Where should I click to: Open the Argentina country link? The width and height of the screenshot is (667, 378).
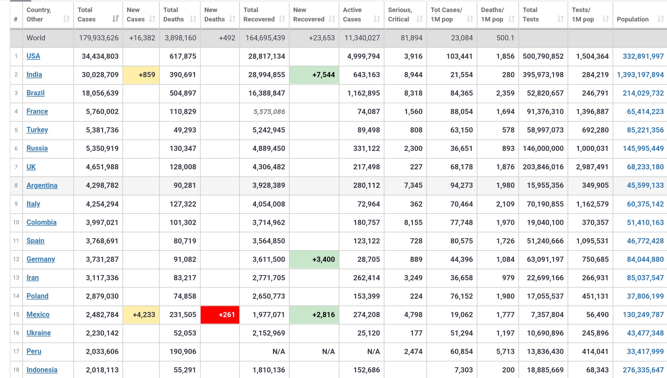point(42,185)
